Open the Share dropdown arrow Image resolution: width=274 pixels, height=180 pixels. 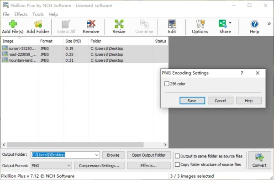click(x=230, y=23)
